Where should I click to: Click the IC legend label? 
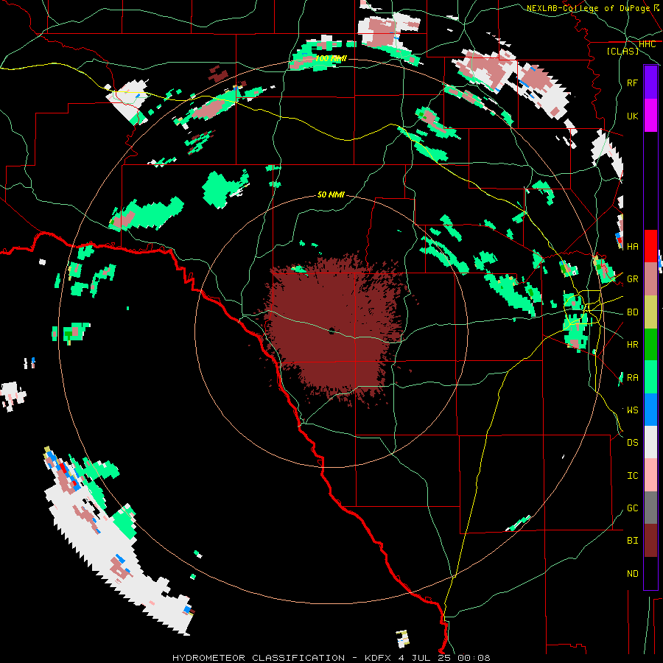coord(633,475)
